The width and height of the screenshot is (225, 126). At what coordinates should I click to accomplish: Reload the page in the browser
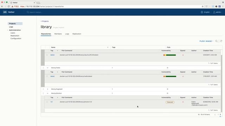coord(8,6)
